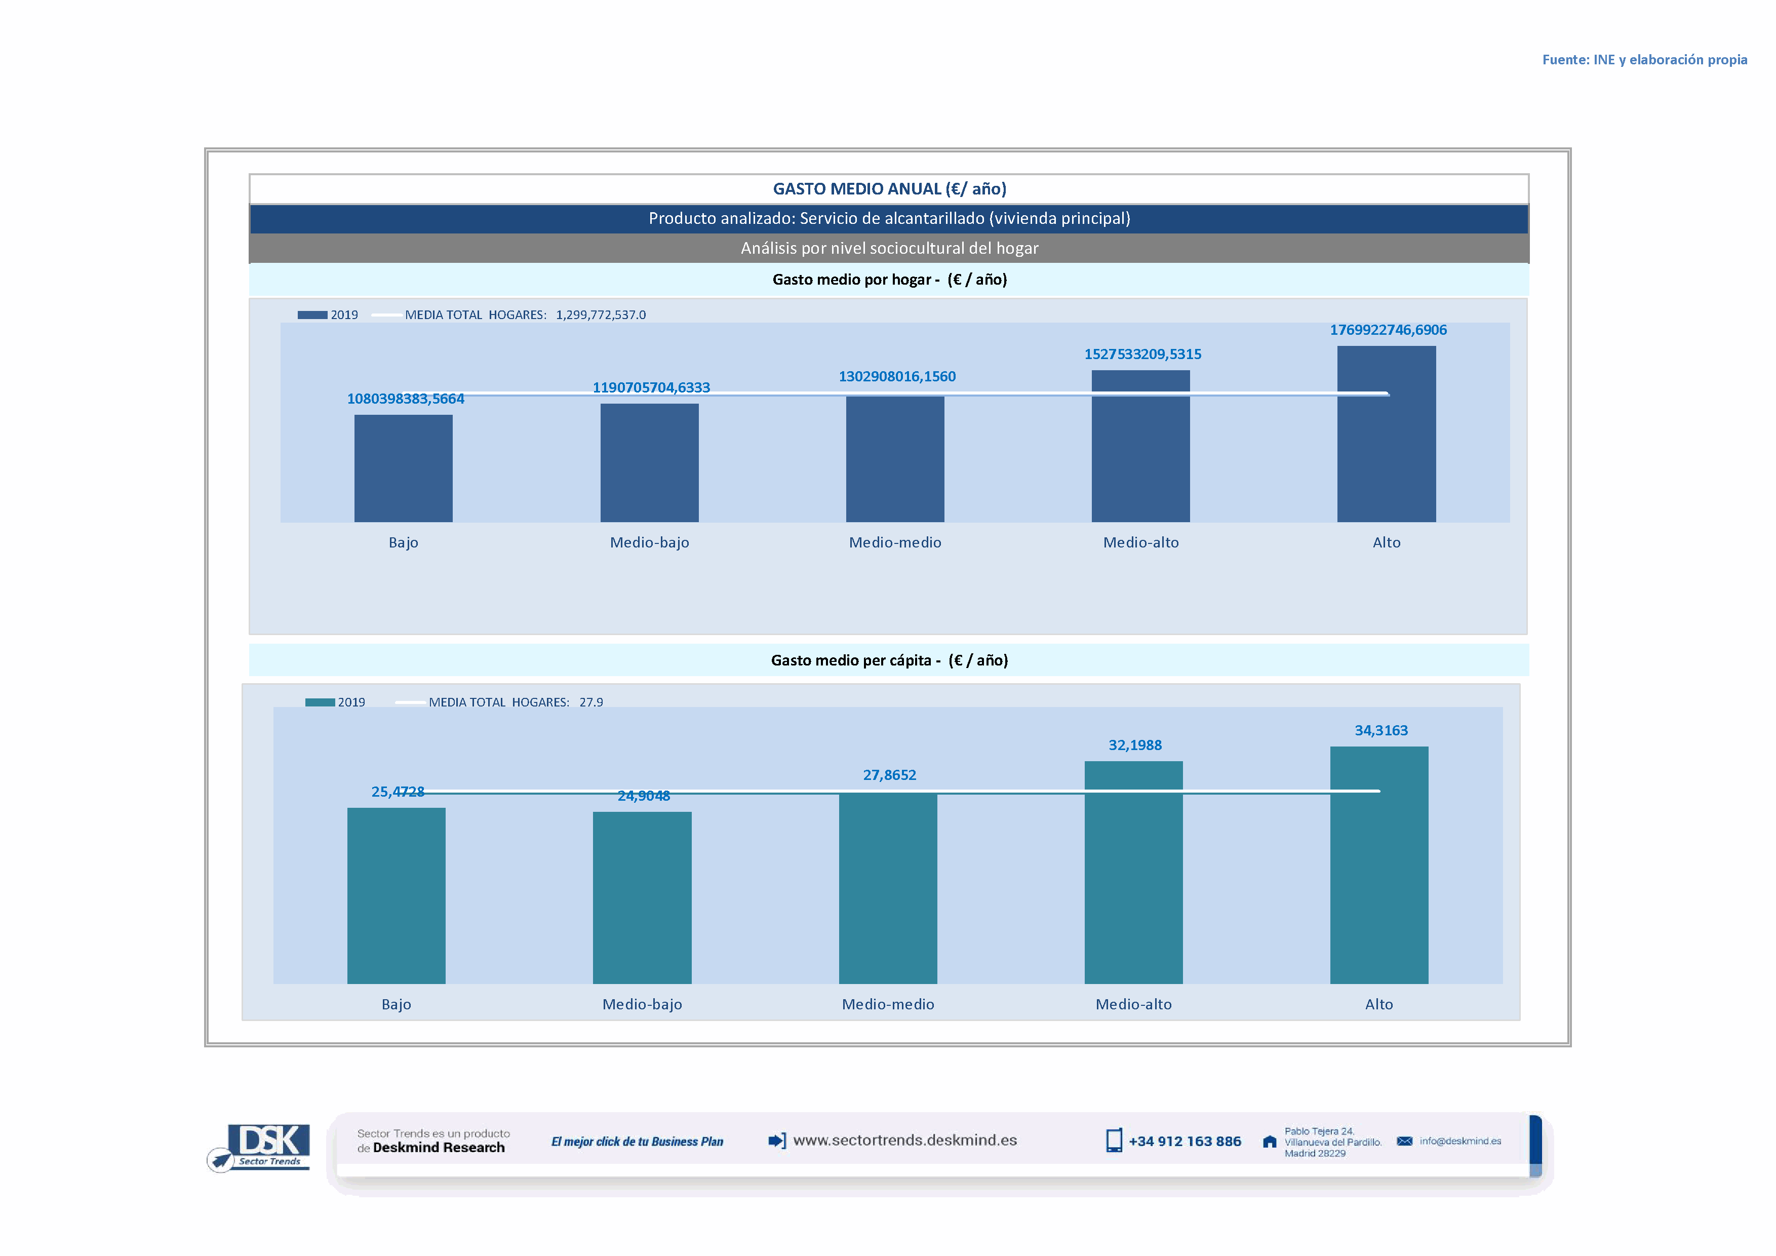The height and width of the screenshot is (1256, 1776).
Task: Click the phone icon in the footer
Action: pyautogui.click(x=1114, y=1141)
